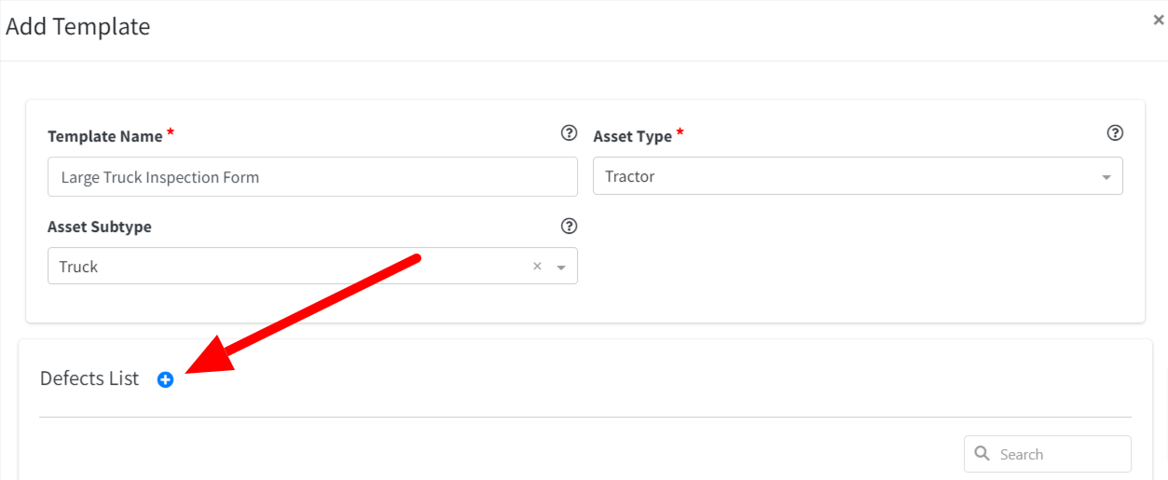Open the Asset Subtype help question mark
Viewport: 1168px width, 480px height.
569,226
